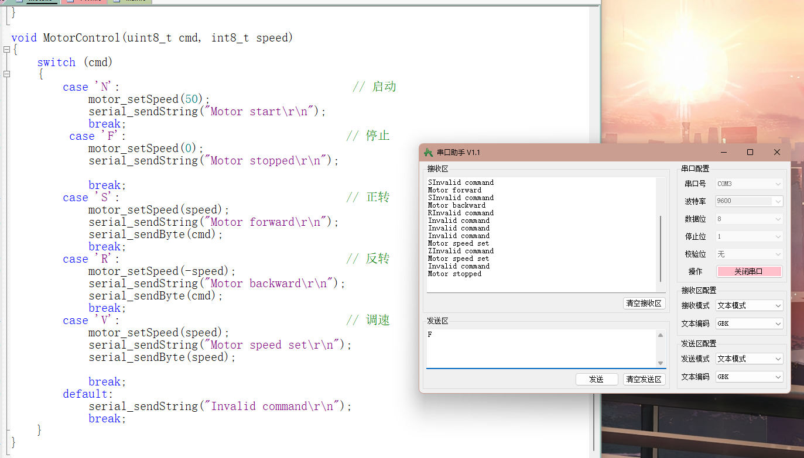Click the serial_sendByte(speed); code line
Image resolution: width=804 pixels, height=458 pixels.
pos(162,357)
